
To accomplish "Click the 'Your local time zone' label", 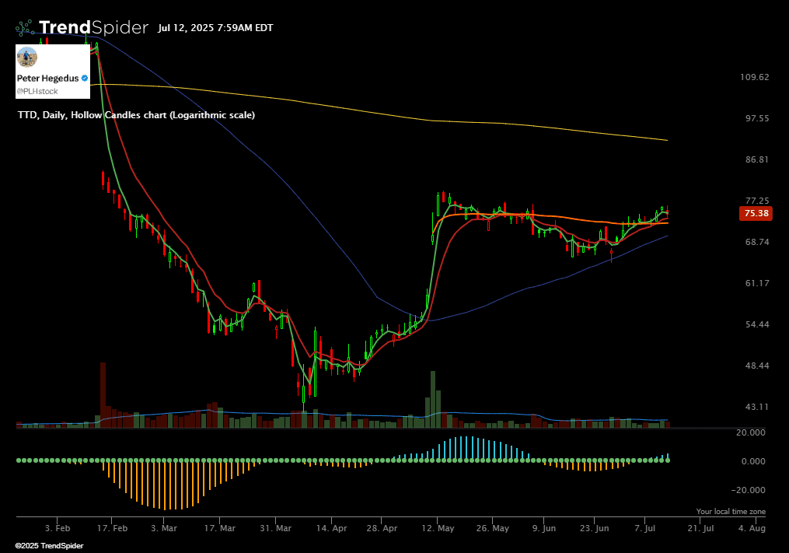I will coord(731,512).
